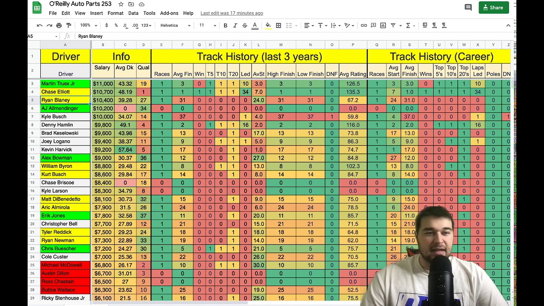This screenshot has width=544, height=306.
Task: Open the fill color picker
Action: pyautogui.click(x=268, y=25)
